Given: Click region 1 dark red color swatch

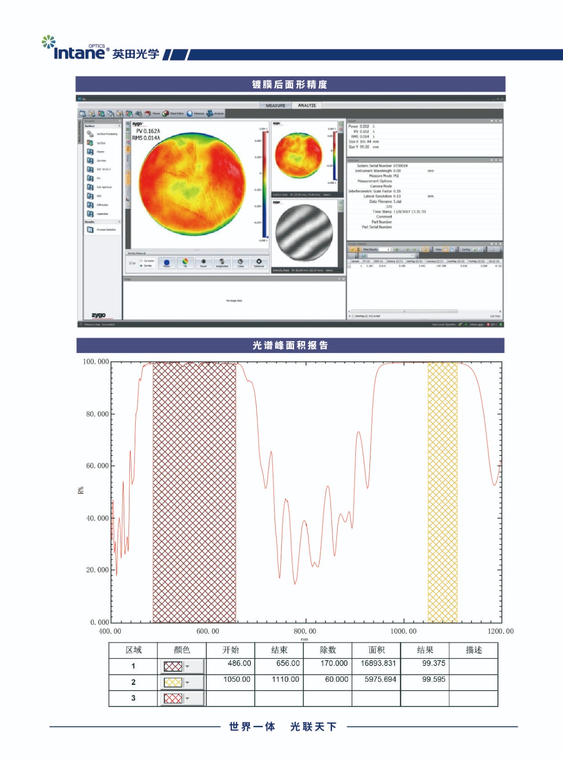Looking at the screenshot, I should click(173, 666).
